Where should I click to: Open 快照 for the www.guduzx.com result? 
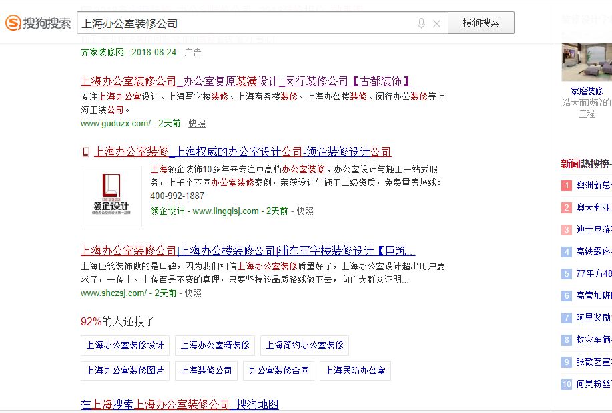(197, 124)
